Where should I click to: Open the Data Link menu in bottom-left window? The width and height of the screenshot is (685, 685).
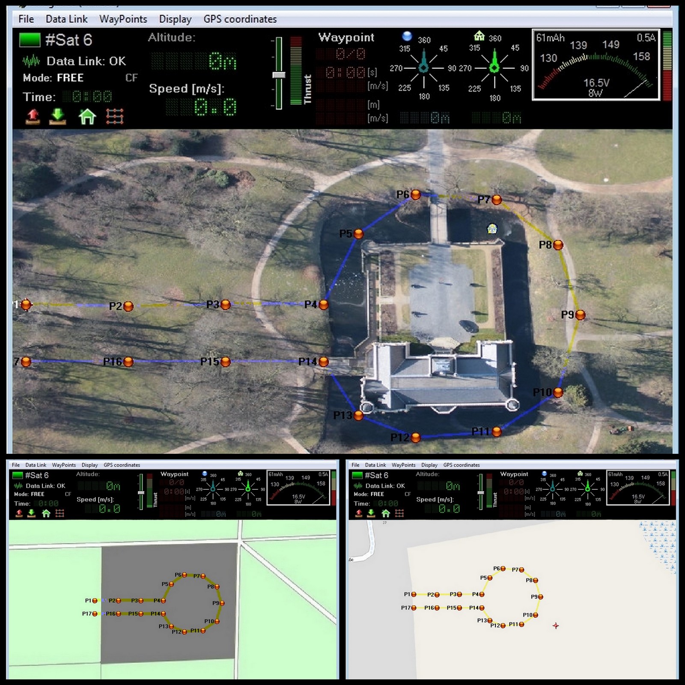click(36, 465)
